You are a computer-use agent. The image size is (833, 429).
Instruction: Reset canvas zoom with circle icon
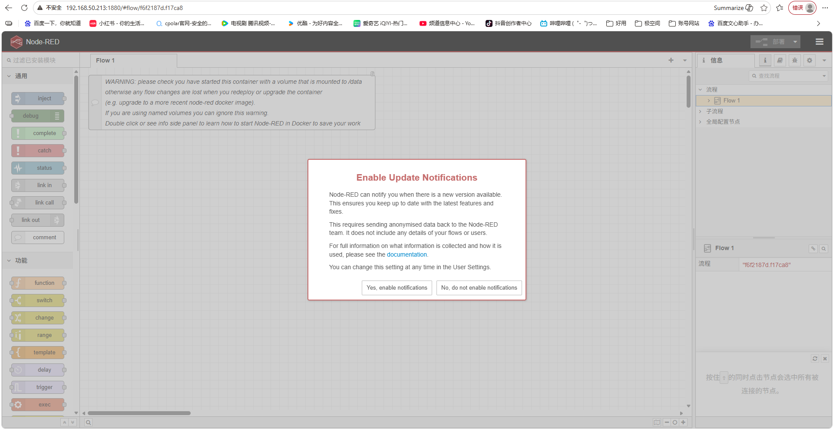(x=675, y=422)
